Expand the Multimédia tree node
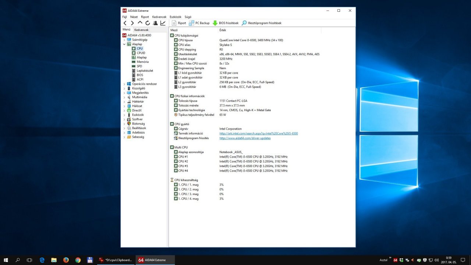The height and width of the screenshot is (265, 471). click(x=124, y=97)
